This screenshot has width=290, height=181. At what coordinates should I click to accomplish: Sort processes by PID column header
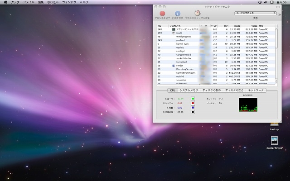(159, 26)
